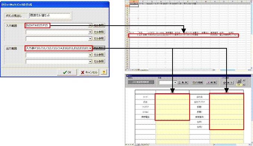This screenshot has width=253, height=146.
Task: Click the 終了 exit icon button
Action: (x=228, y=82)
